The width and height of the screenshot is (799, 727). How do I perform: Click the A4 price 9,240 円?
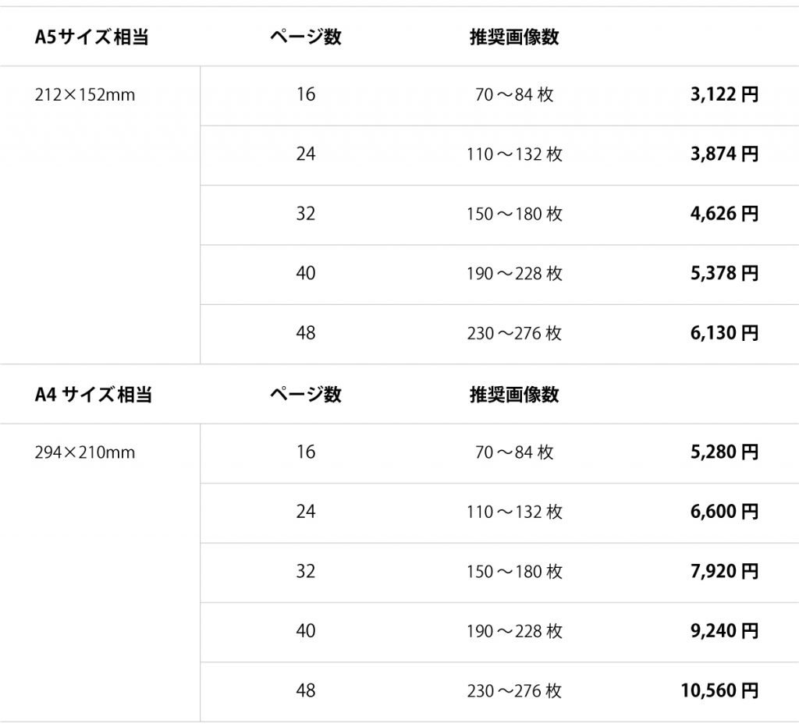724,631
